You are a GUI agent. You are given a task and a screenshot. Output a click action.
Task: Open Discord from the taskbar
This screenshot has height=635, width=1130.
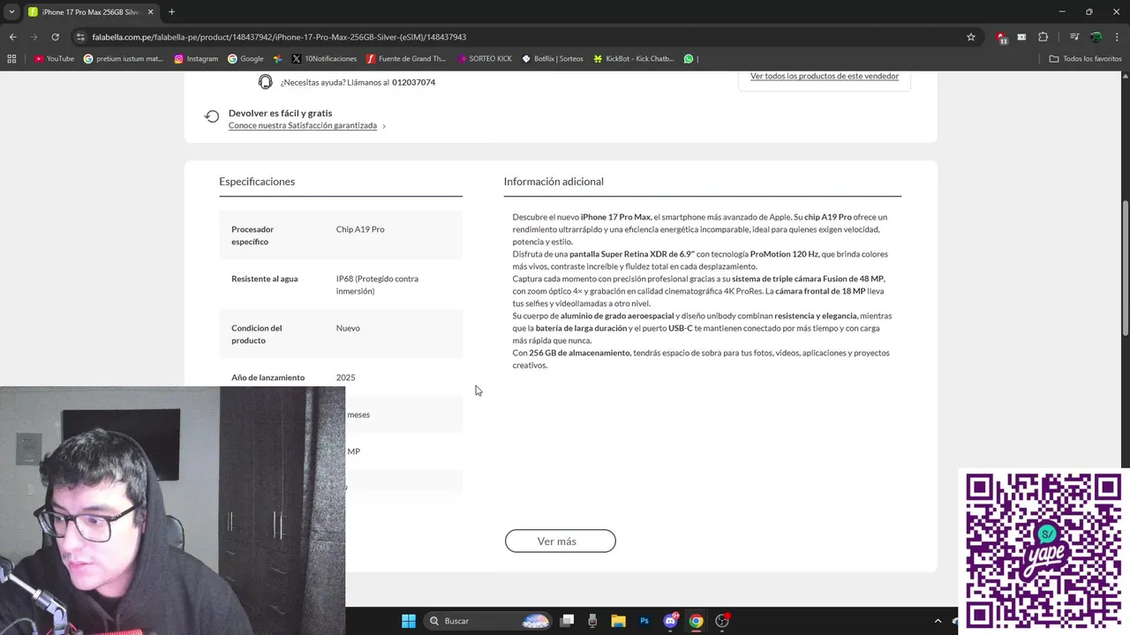tap(670, 621)
